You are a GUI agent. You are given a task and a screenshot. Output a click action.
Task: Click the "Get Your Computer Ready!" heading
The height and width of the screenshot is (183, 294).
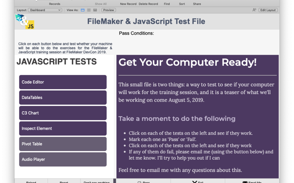tap(188, 62)
